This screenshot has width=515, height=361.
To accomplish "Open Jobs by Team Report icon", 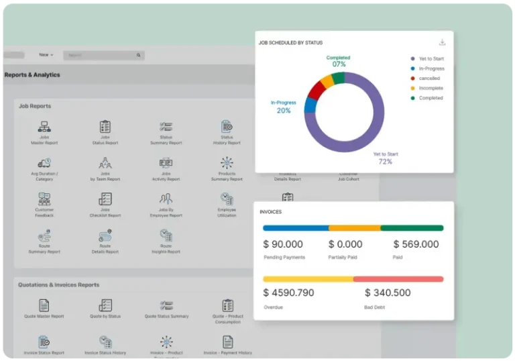I will [x=105, y=163].
